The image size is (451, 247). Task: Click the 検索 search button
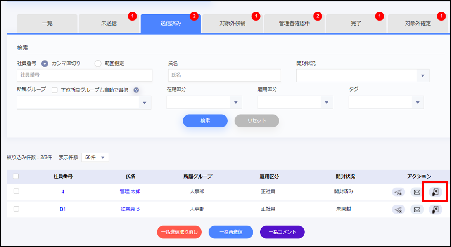[x=205, y=121]
